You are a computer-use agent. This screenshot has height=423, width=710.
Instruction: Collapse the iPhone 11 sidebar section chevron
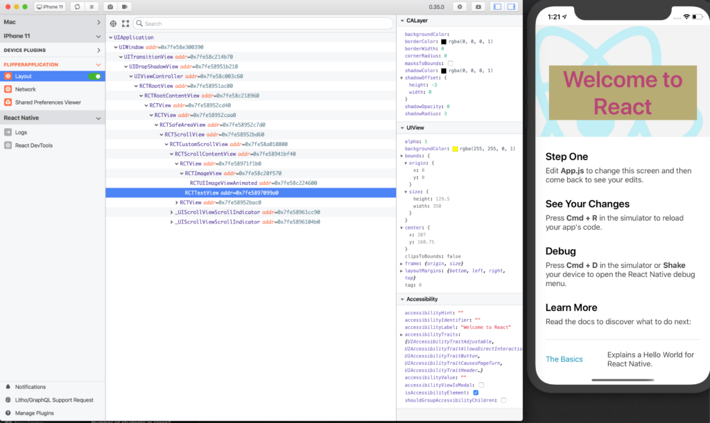tap(98, 36)
